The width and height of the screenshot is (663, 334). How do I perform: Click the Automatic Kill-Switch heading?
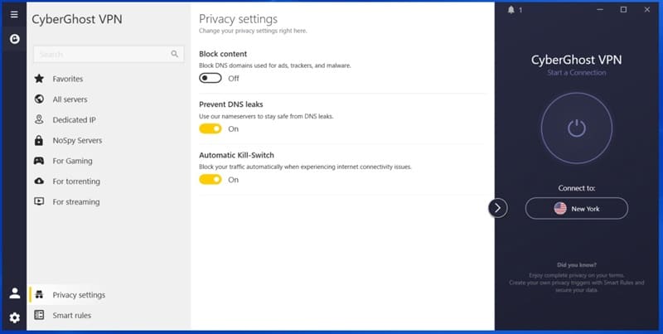pos(236,155)
